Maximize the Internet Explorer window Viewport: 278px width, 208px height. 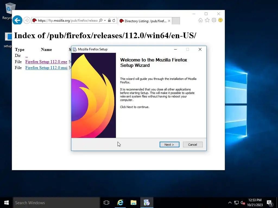(206, 14)
